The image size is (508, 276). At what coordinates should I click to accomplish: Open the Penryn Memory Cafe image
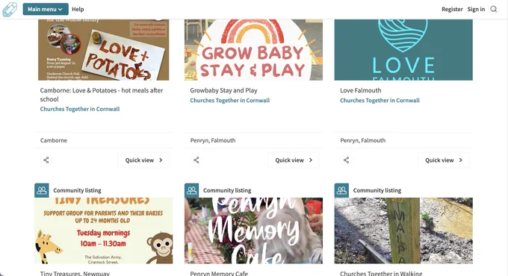click(254, 230)
